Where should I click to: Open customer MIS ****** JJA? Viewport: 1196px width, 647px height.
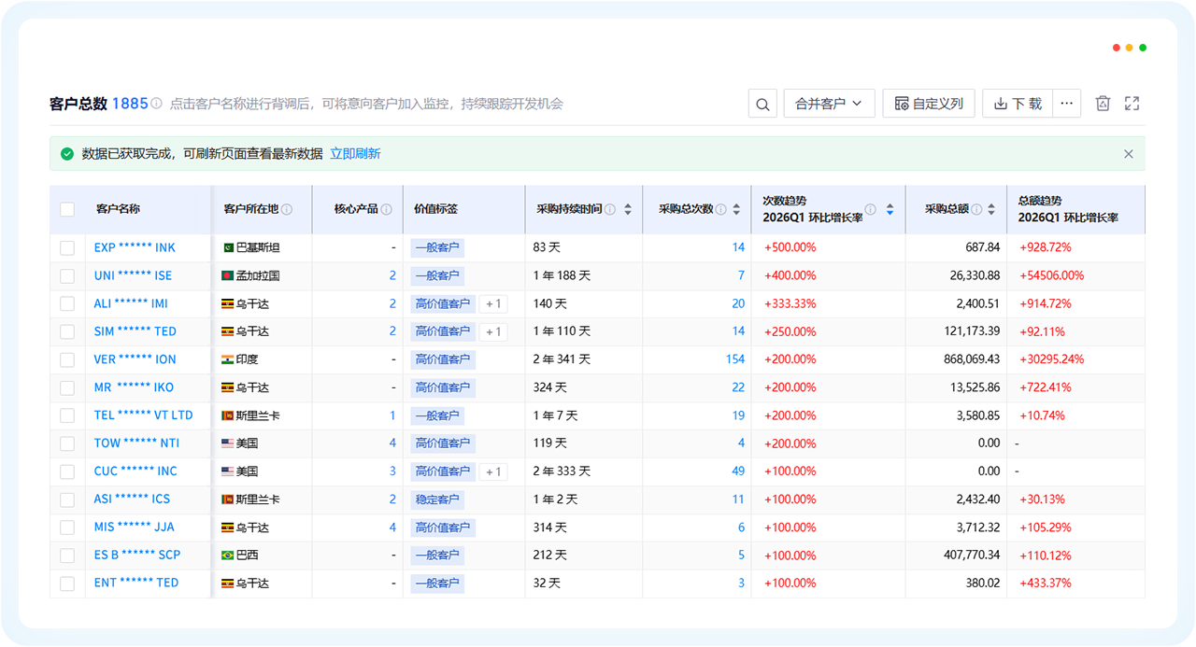[135, 527]
